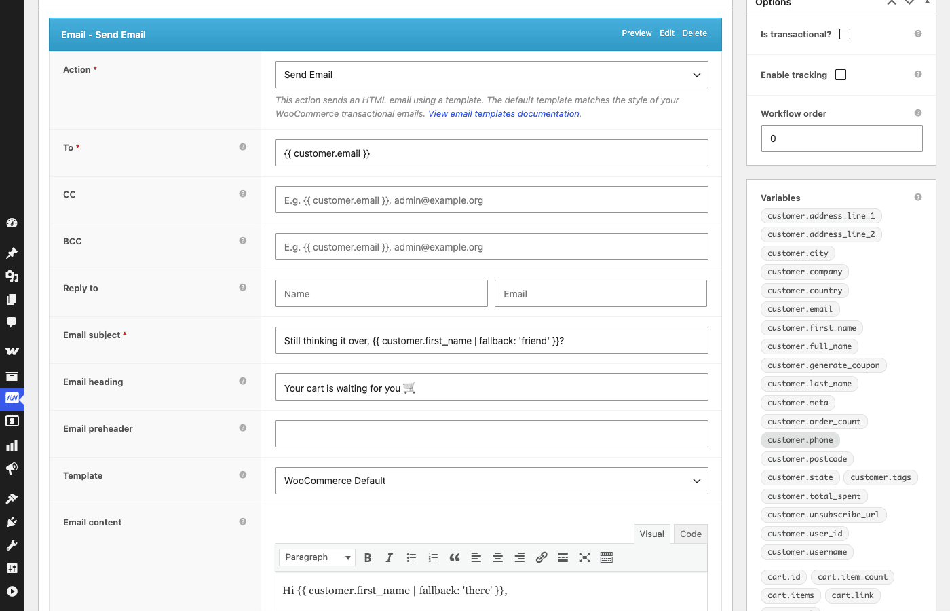Switch to the Code editor tab

click(x=691, y=534)
